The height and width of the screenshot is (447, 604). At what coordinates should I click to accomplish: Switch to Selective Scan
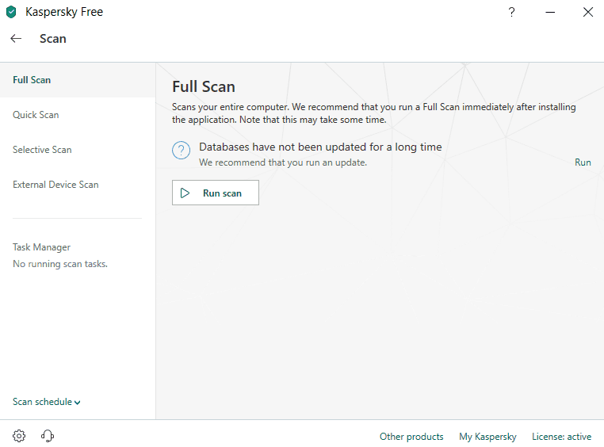[42, 149]
